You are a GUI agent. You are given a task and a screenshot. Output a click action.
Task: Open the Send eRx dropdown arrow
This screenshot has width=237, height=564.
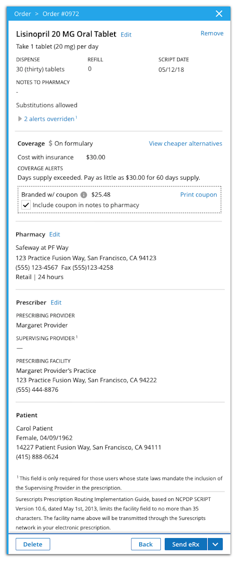coord(215,545)
